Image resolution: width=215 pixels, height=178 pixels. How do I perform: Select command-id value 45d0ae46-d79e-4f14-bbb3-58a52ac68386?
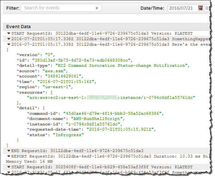click(x=112, y=113)
